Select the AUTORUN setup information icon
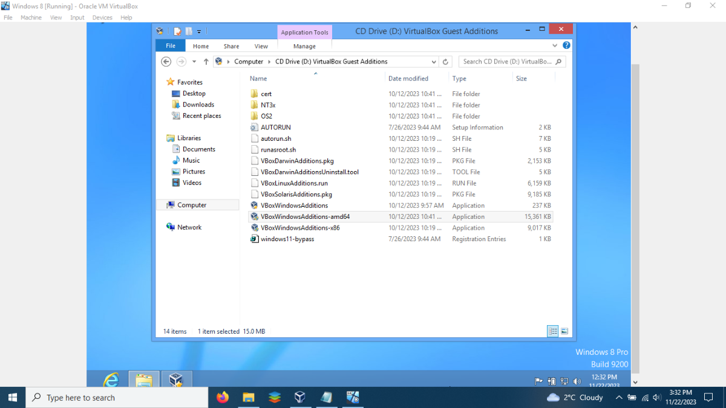The width and height of the screenshot is (726, 408). 255,128
